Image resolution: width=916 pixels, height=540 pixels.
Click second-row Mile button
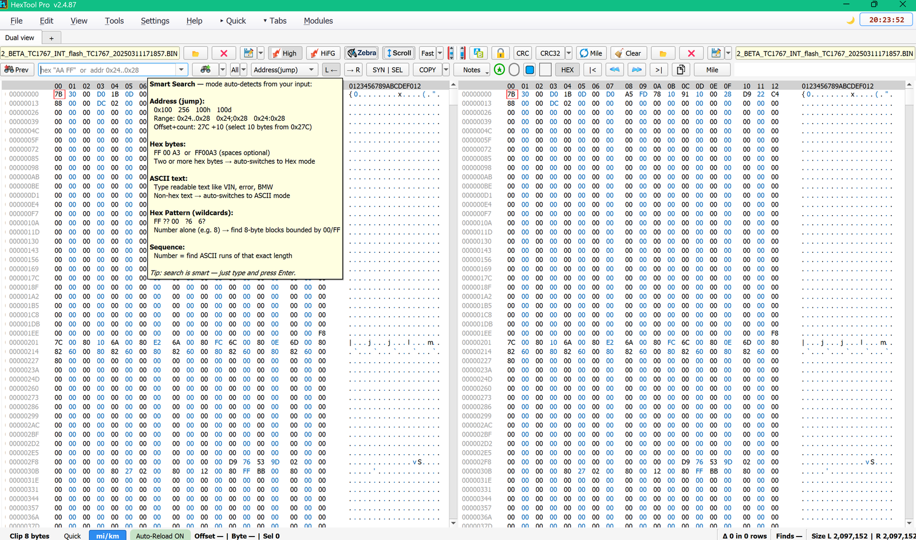coord(712,70)
